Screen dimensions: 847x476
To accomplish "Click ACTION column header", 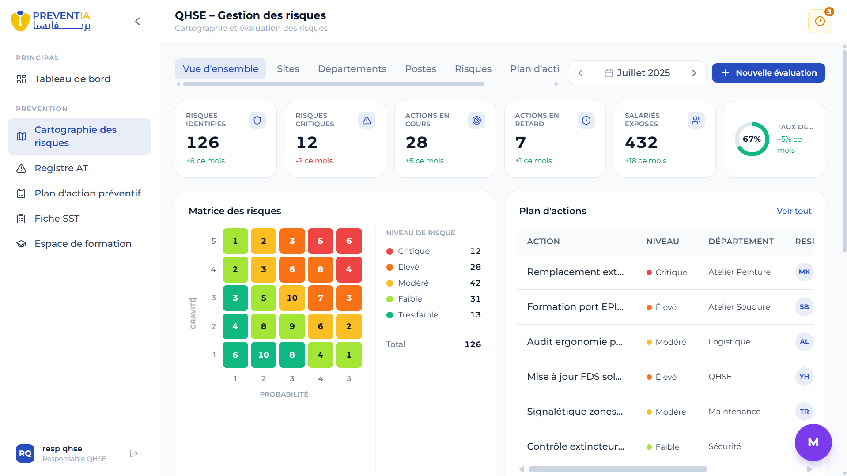I will (x=543, y=242).
